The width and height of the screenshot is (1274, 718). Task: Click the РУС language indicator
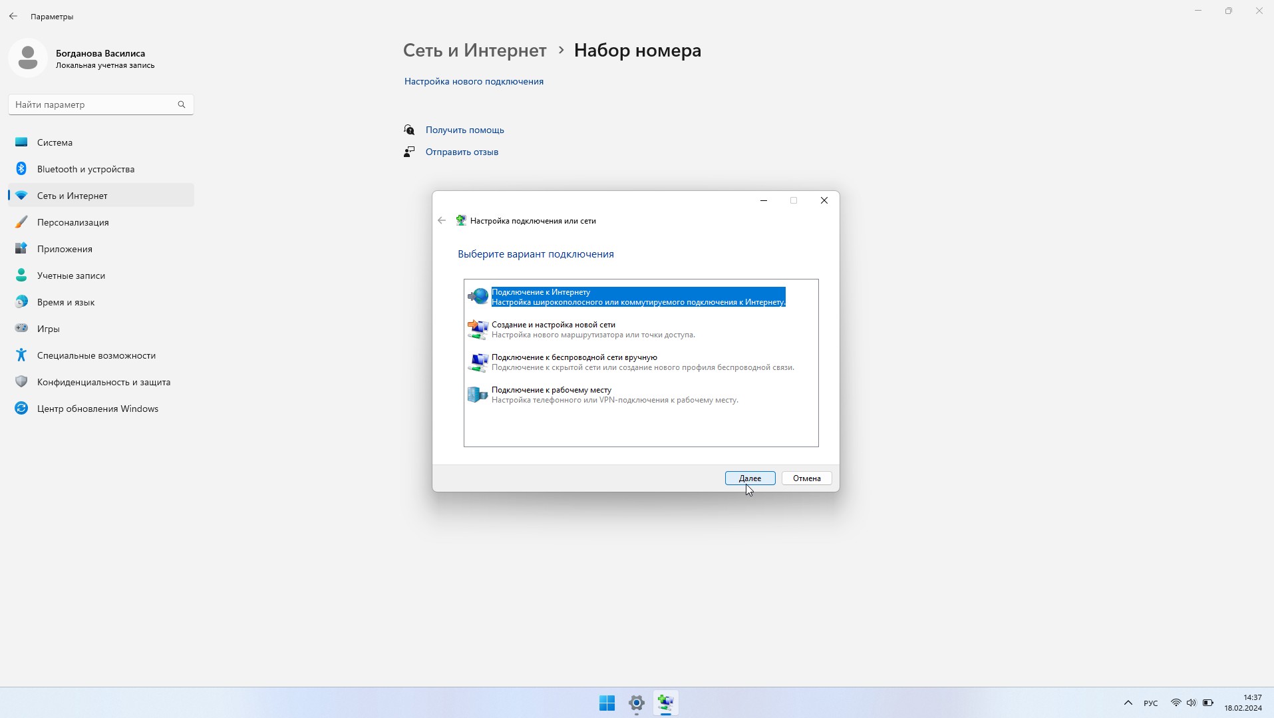(1150, 703)
